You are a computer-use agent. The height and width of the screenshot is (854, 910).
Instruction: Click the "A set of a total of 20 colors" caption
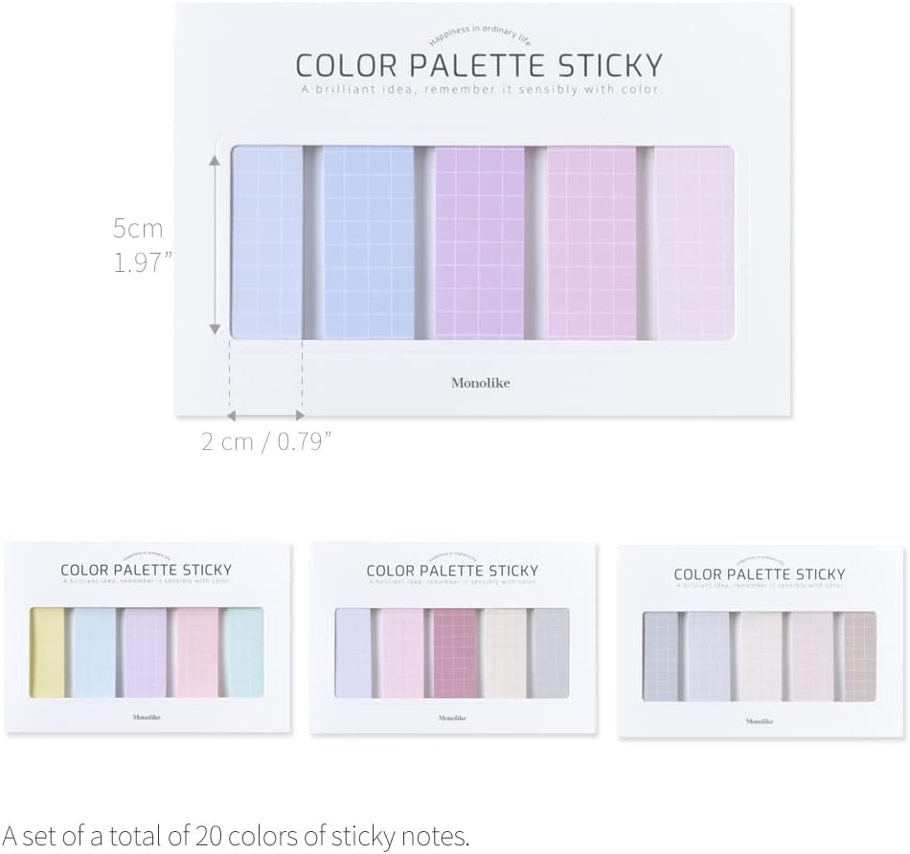pyautogui.click(x=237, y=836)
